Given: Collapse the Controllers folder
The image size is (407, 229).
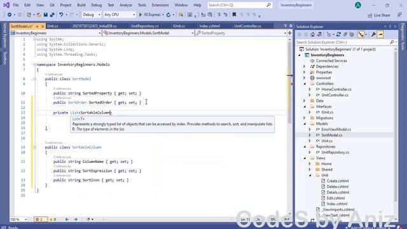Looking at the screenshot, I should (x=305, y=83).
